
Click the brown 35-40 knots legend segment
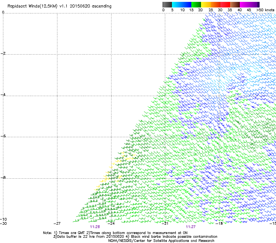tap(235, 4)
